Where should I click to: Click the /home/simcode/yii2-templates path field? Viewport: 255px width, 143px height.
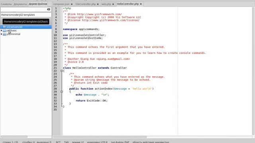click(x=26, y=15)
